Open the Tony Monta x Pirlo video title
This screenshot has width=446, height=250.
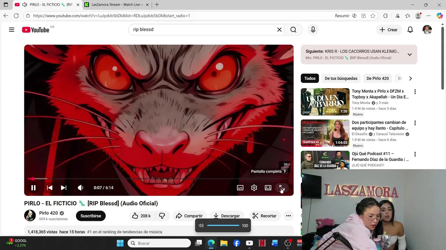click(x=380, y=94)
